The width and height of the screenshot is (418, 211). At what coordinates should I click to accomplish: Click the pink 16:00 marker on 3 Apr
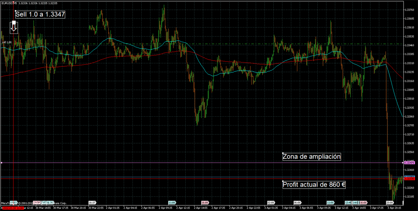pyautogui.click(x=363, y=203)
